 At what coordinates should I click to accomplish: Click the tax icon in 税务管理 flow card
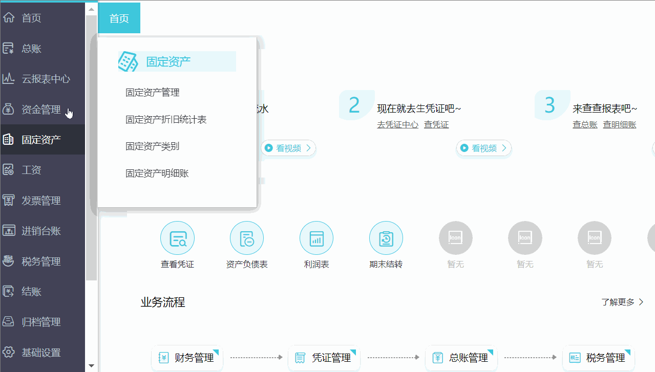(575, 358)
